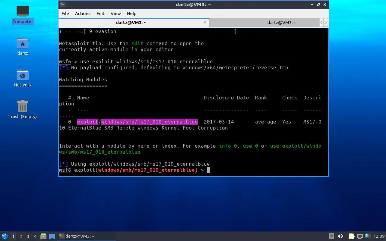Click the terminal cursor at msf6 prompt
Viewport: 386px width, 241px height.
tap(208, 170)
